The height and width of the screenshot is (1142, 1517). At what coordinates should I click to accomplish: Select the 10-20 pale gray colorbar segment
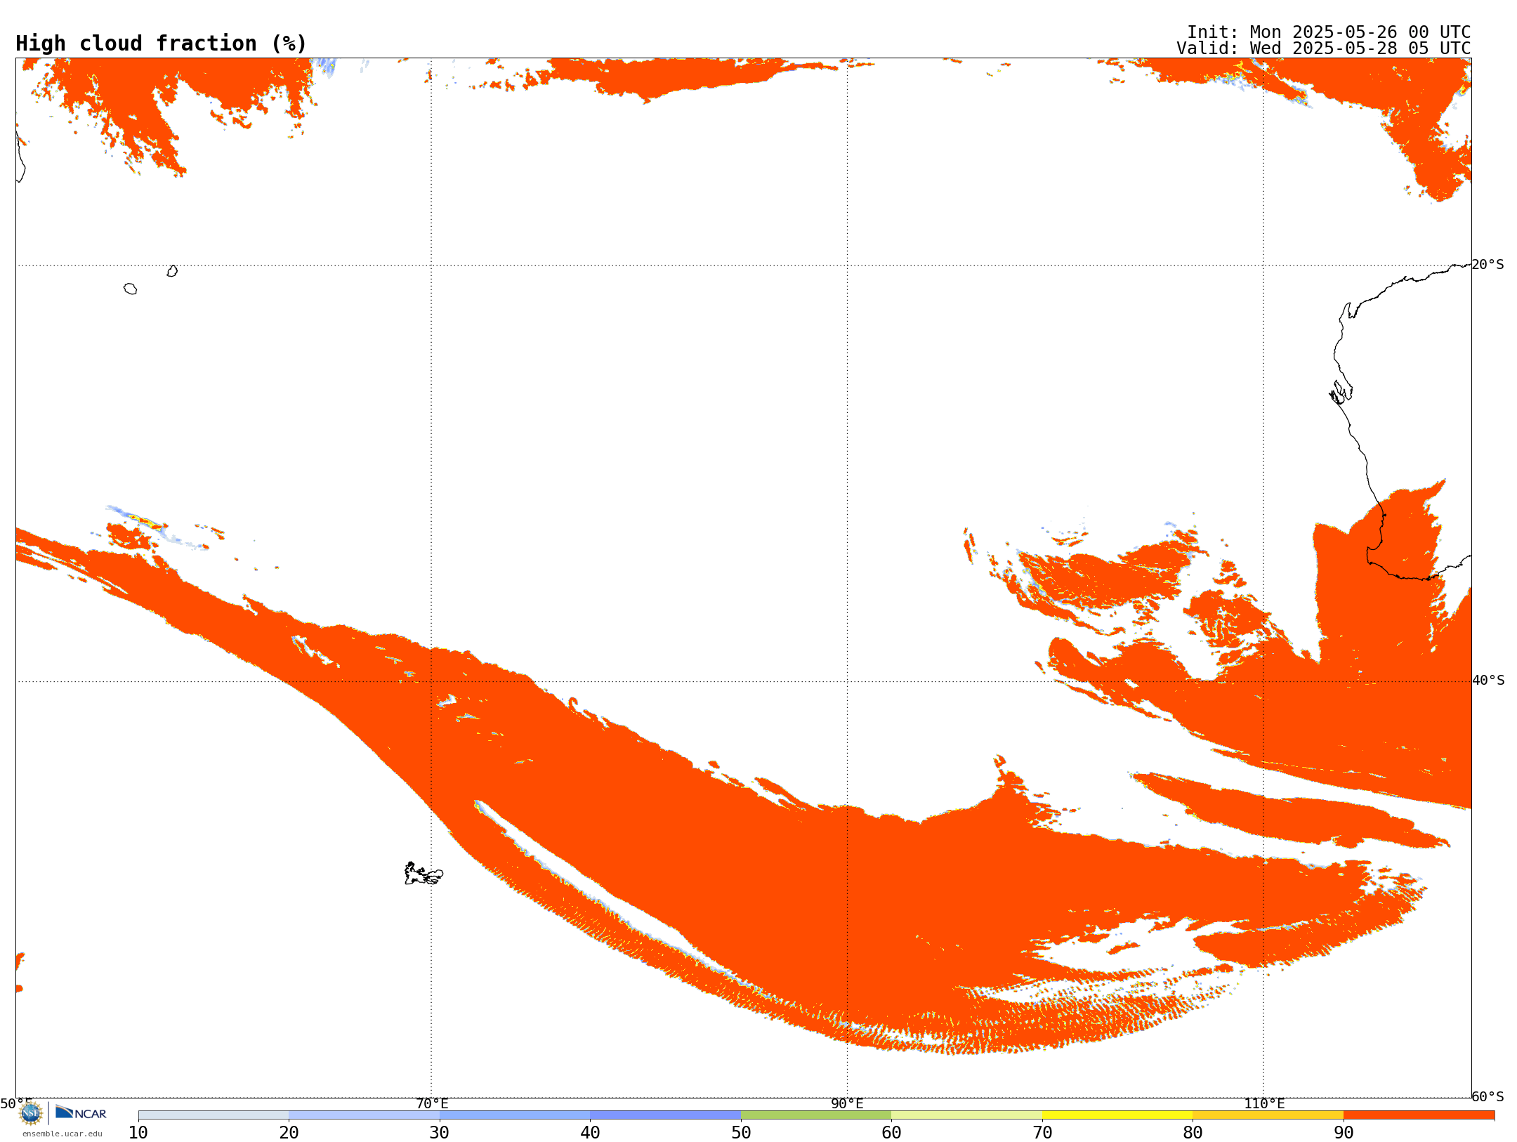(x=214, y=1115)
